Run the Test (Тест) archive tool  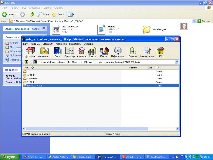click(58, 52)
